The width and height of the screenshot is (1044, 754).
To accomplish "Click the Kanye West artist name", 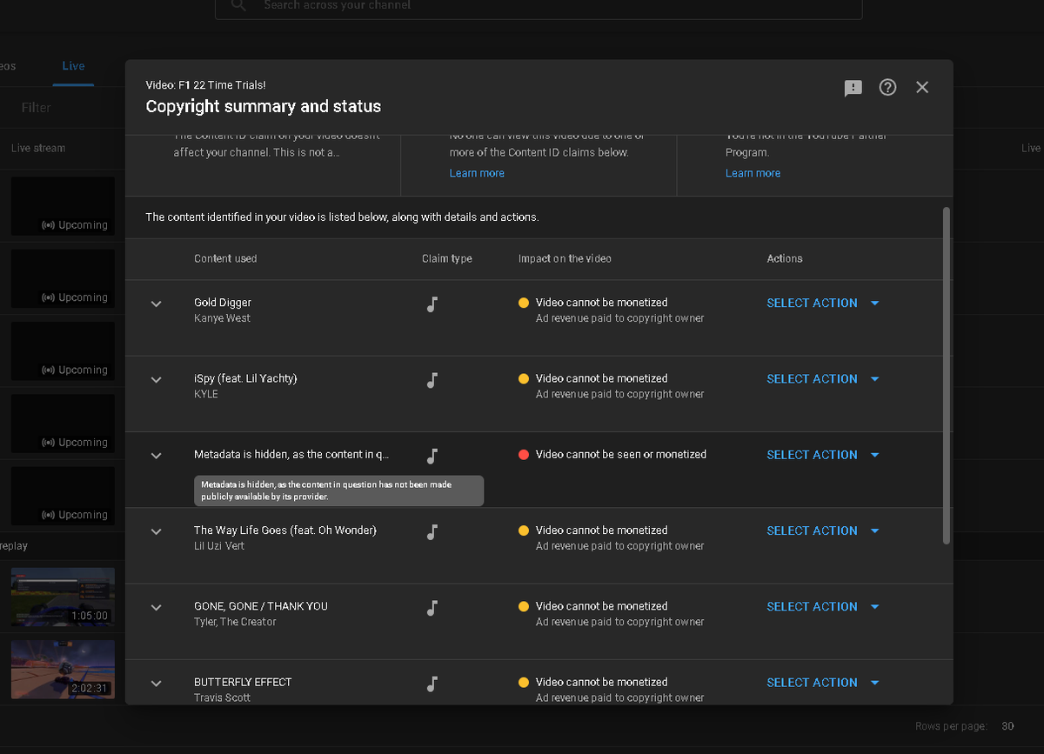I will pos(222,318).
